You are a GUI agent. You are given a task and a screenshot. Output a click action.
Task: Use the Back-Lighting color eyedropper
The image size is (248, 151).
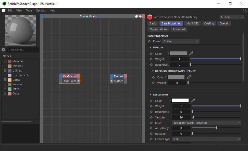pyautogui.click(x=189, y=77)
